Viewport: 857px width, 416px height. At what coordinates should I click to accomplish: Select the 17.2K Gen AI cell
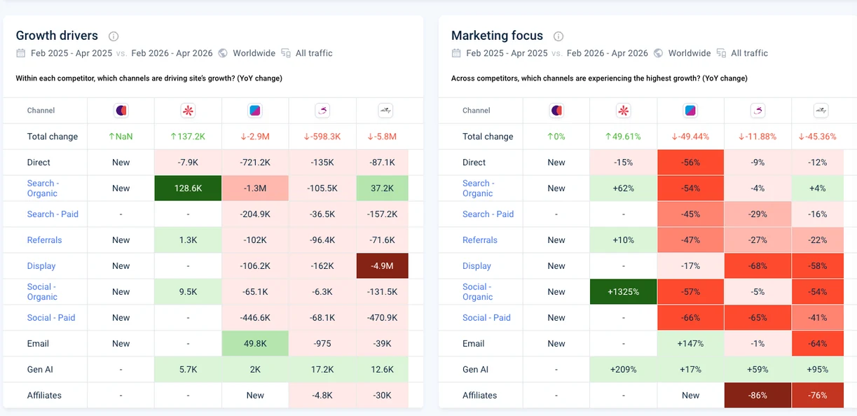322,370
